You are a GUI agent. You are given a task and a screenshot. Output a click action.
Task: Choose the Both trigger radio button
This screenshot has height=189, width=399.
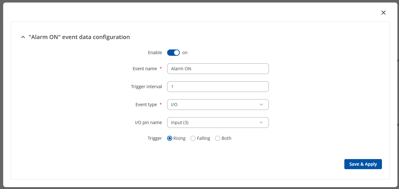[218, 138]
